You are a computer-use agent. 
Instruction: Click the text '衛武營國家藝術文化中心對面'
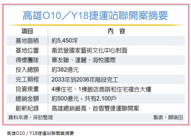click(x=89, y=51)
